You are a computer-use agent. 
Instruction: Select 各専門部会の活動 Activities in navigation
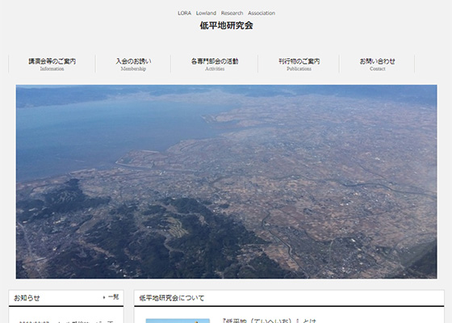(x=215, y=64)
